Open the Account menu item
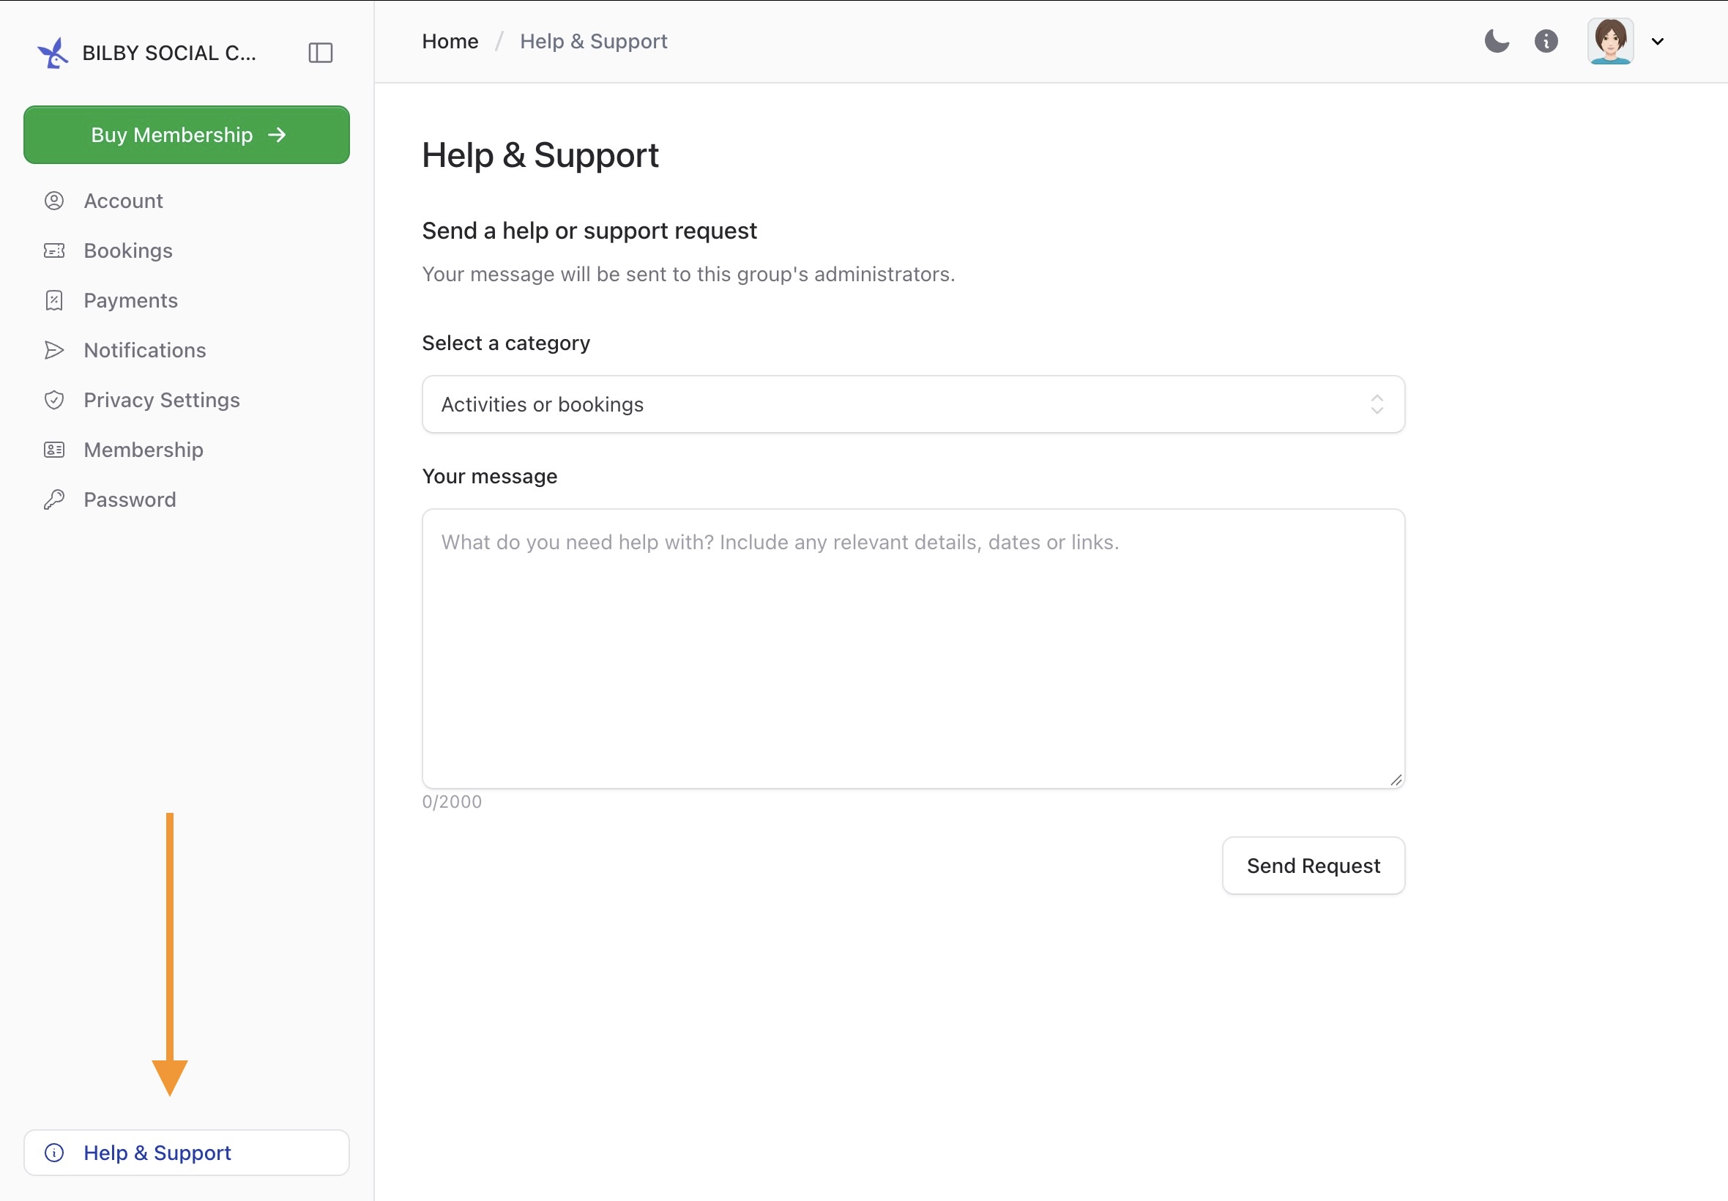 pos(187,201)
